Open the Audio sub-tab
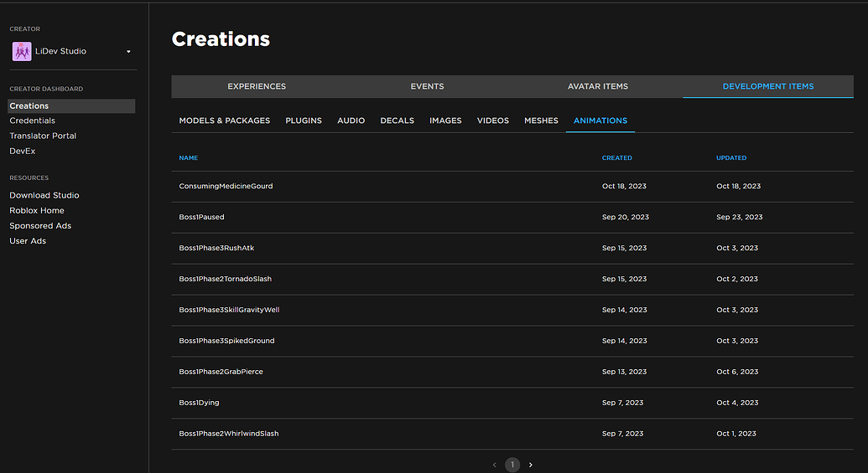This screenshot has height=473, width=868. click(351, 121)
